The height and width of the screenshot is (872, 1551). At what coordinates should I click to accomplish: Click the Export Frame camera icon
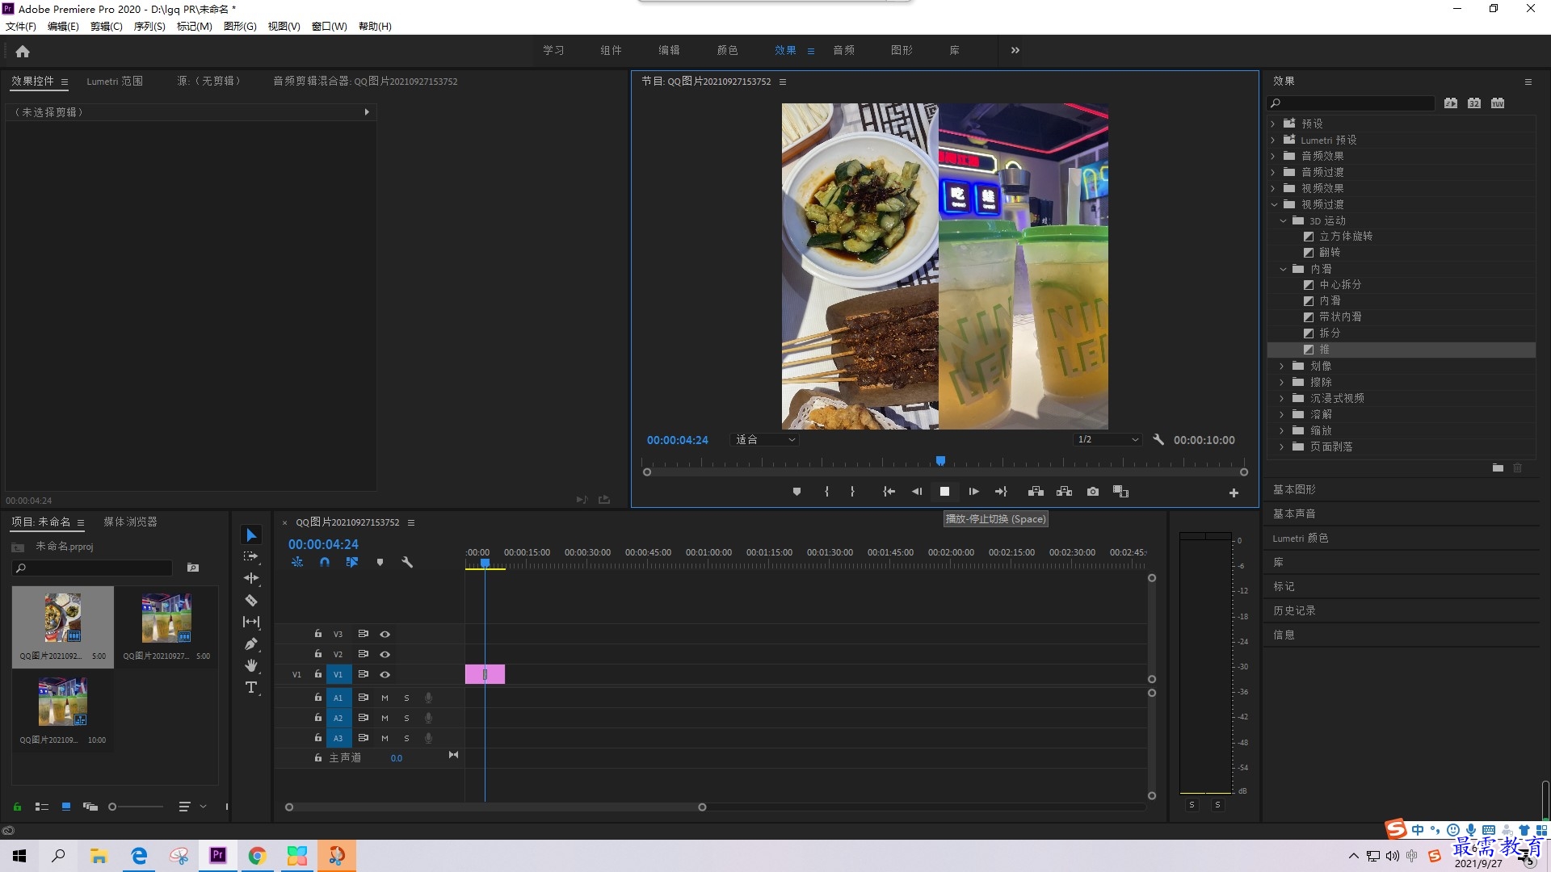click(1093, 492)
